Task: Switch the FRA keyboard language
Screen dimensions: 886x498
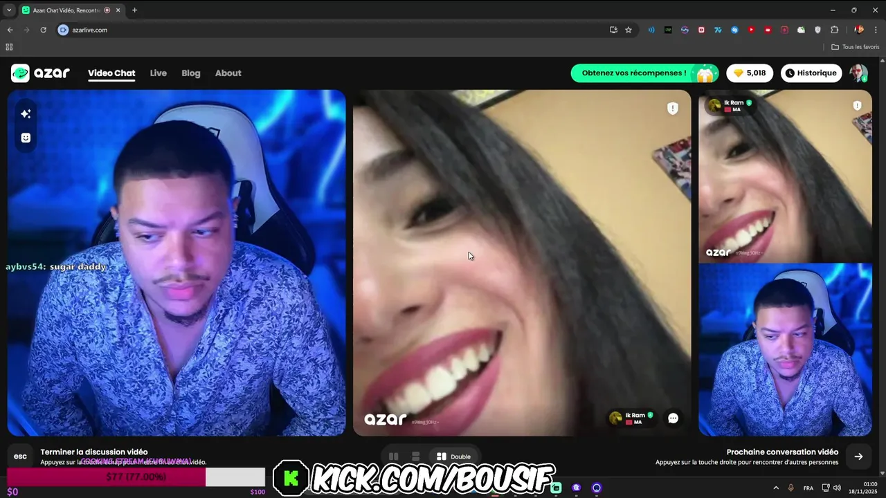Action: click(x=808, y=488)
